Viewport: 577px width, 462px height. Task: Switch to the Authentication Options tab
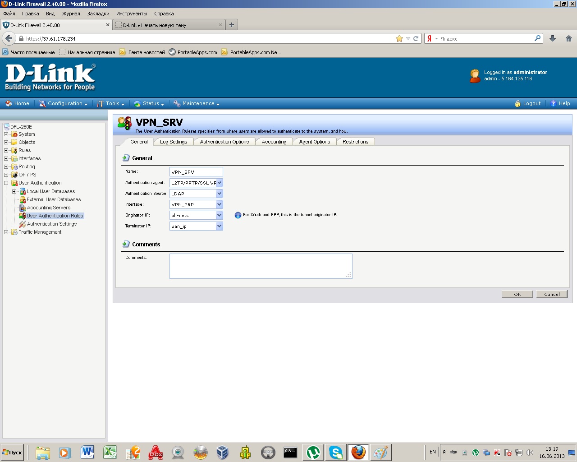(224, 142)
